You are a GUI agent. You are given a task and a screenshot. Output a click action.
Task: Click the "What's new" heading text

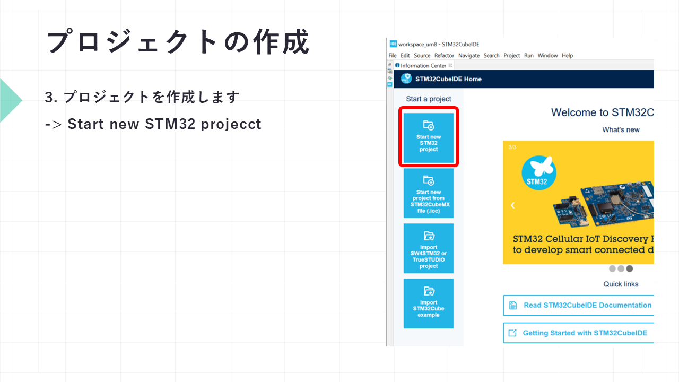coord(621,129)
